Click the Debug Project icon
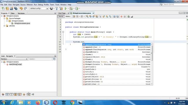The width and height of the screenshot is (188, 105). click(x=71, y=8)
